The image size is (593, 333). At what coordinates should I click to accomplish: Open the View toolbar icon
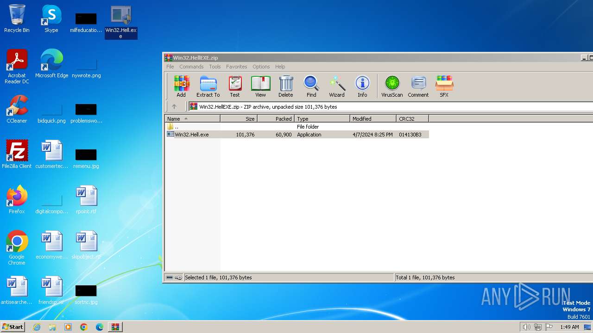click(260, 86)
